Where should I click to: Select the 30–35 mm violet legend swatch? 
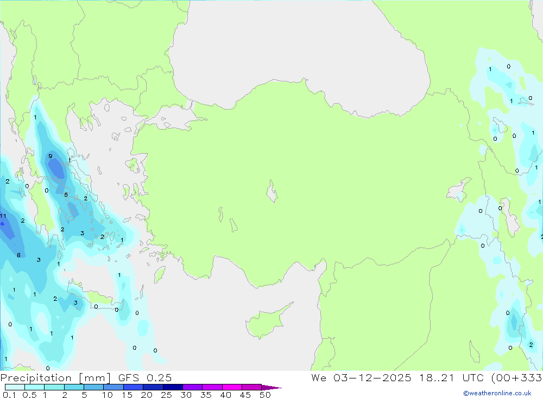193,387
